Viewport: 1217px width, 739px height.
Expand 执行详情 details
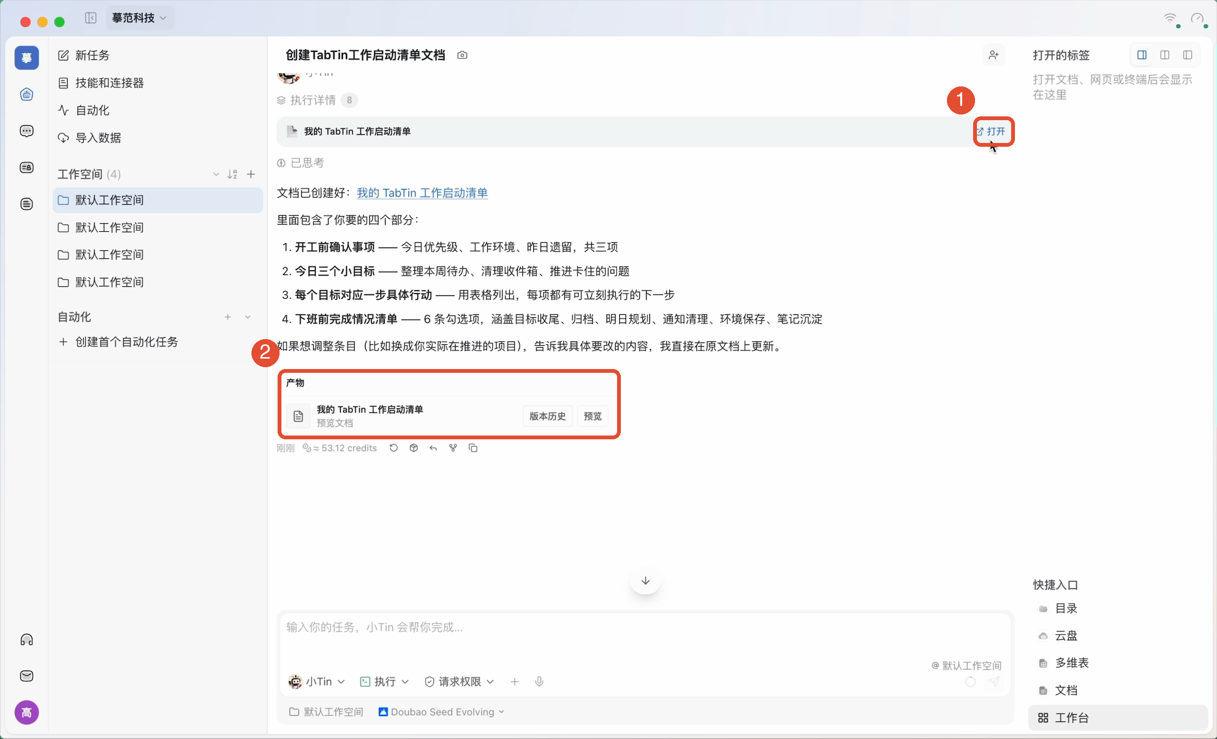317,100
